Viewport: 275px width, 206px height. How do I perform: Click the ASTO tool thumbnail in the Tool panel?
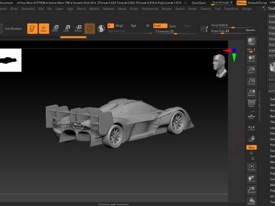coord(272,68)
